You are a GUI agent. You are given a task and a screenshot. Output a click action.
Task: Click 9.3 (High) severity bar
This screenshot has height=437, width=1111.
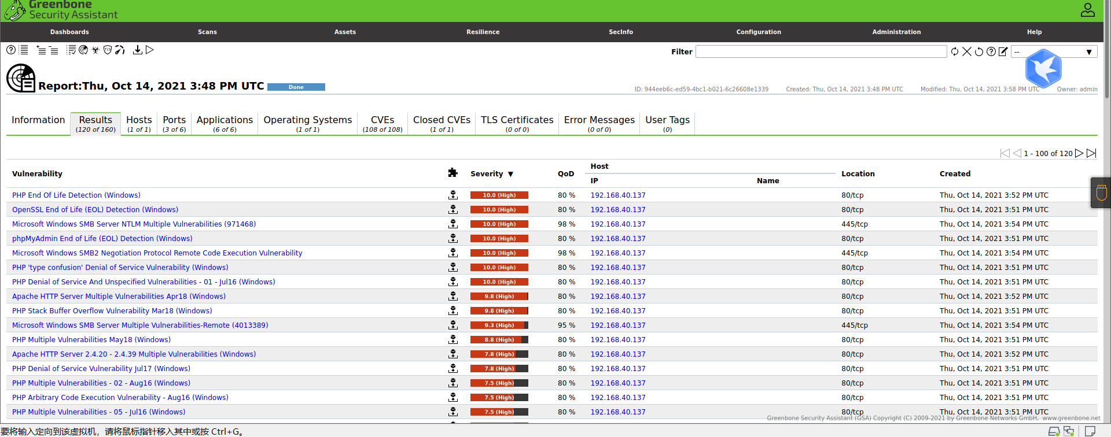click(499, 325)
